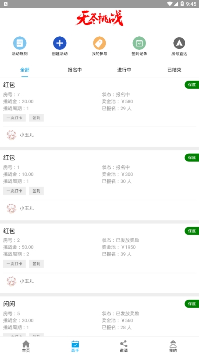Tap the 房号直达 navigation arrow icon

[179, 43]
